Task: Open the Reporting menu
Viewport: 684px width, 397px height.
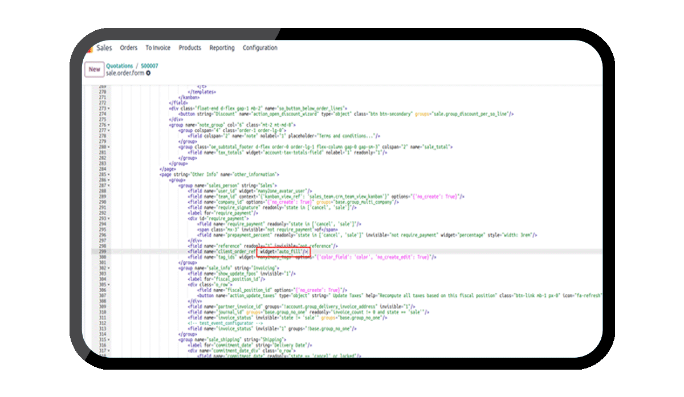Action: click(x=222, y=48)
